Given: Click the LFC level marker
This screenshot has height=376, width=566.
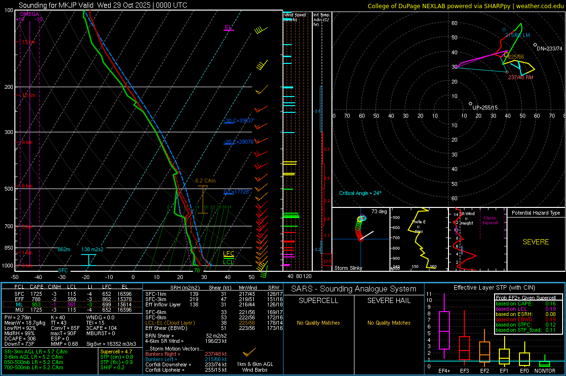Looking at the screenshot, I should point(228,254).
